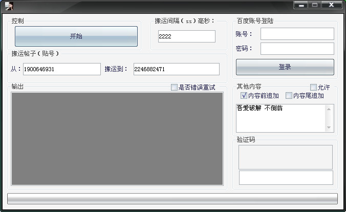Click the 搬运到 destination post number field
The height and width of the screenshot is (212, 346).
177,69
